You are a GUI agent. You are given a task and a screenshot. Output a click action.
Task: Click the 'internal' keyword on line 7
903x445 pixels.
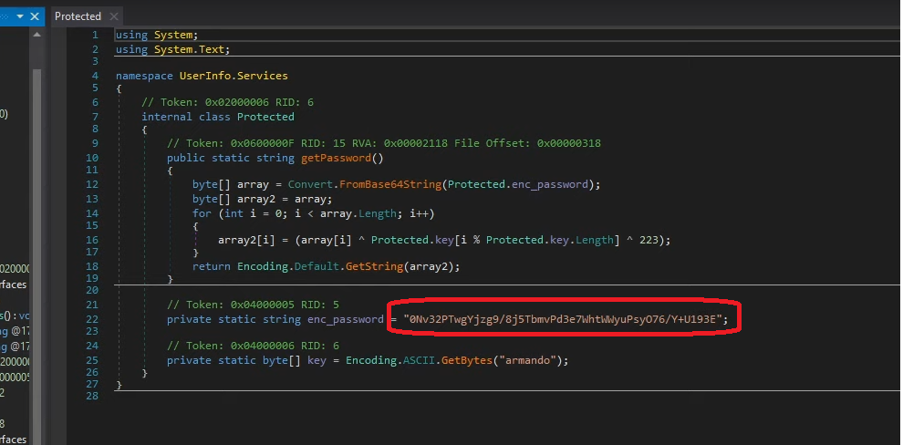167,117
